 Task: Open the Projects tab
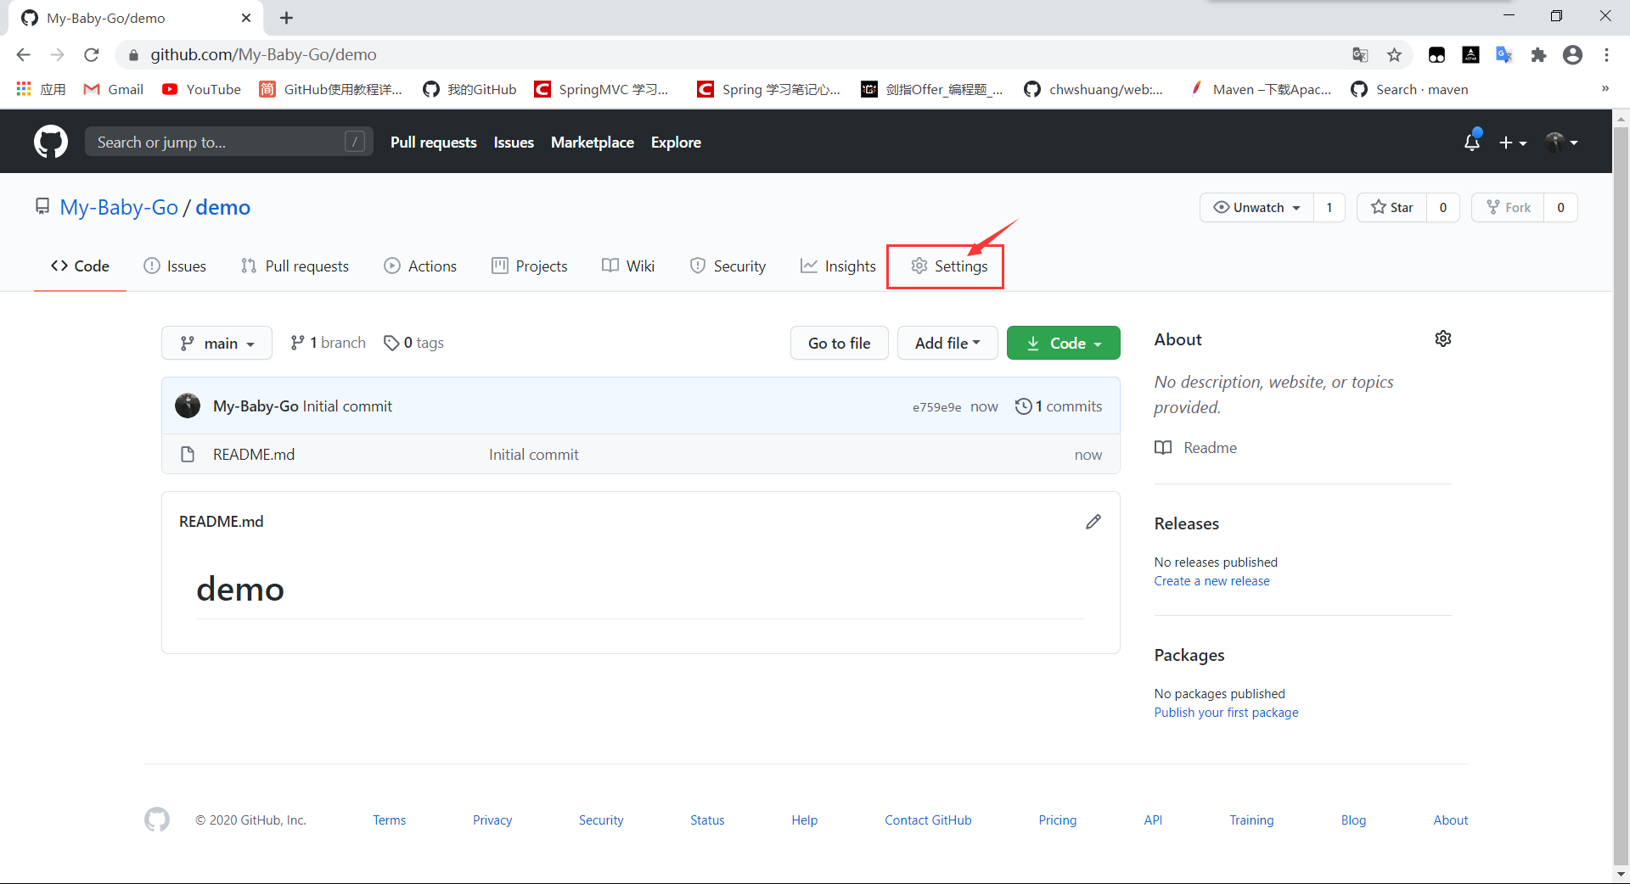pyautogui.click(x=530, y=266)
